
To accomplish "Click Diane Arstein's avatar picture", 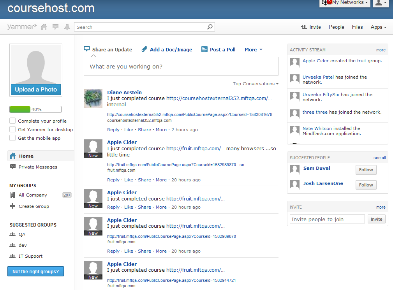I will coord(93,98).
